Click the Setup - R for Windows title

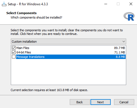(x=28, y=4)
